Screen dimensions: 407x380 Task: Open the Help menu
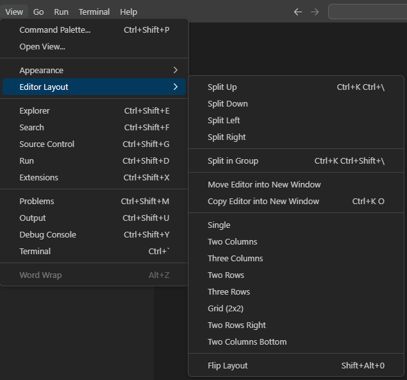tap(128, 12)
